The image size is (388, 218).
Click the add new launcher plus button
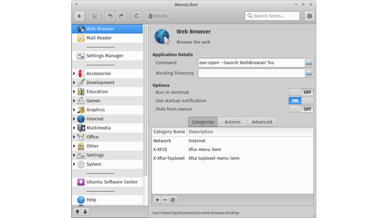(79, 16)
